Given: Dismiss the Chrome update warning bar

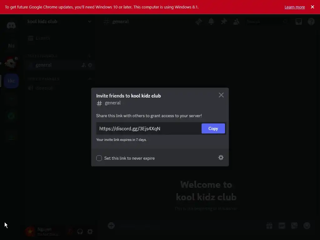Looking at the screenshot, I should pos(312,7).
